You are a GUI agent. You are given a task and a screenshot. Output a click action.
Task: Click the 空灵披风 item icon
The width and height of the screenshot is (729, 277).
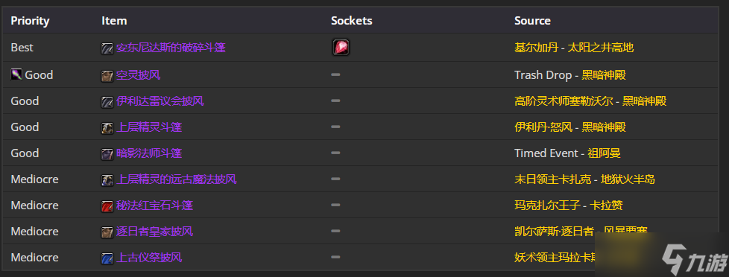107,76
